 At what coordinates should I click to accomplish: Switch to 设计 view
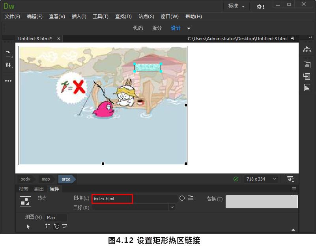176,28
